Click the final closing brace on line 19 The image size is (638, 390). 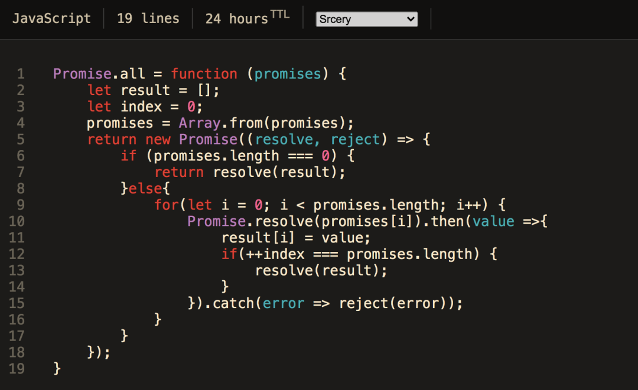[57, 369]
